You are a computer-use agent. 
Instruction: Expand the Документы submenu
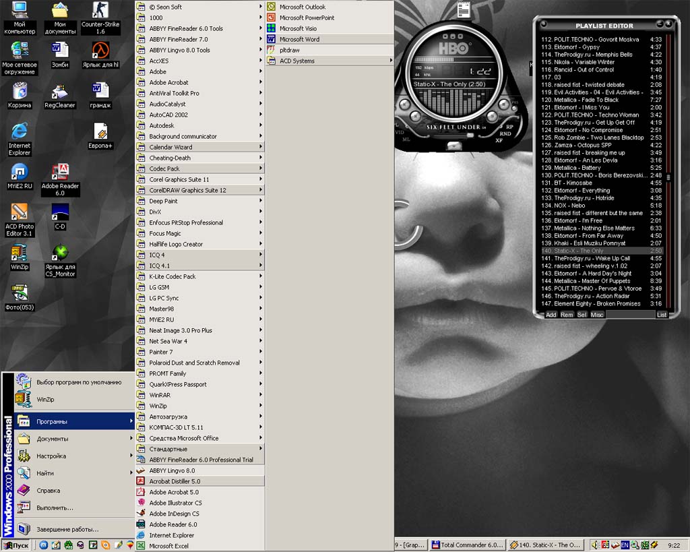74,438
